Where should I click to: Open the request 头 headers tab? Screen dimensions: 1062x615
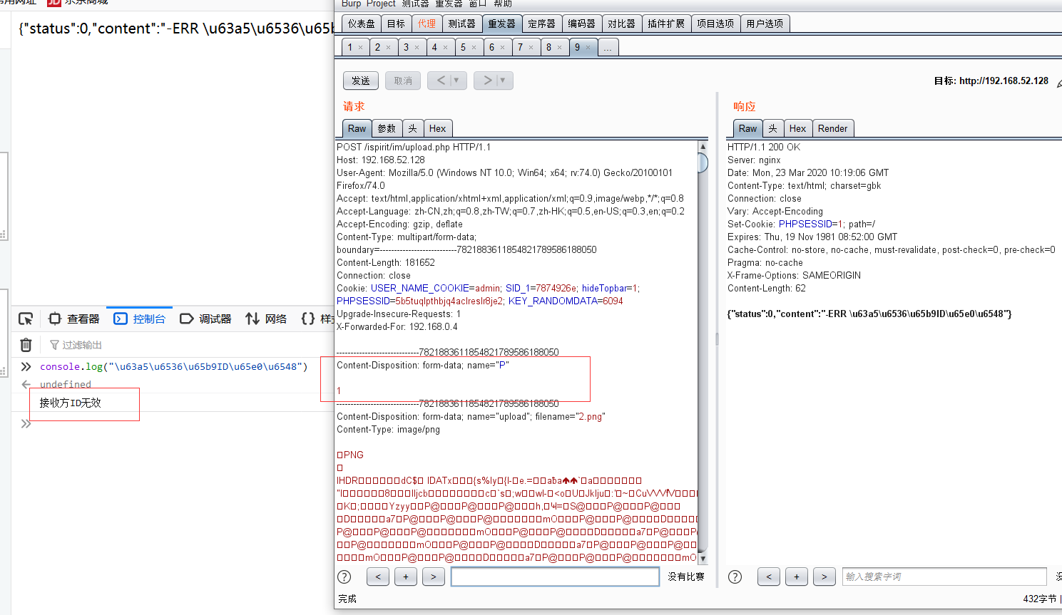[x=412, y=128]
